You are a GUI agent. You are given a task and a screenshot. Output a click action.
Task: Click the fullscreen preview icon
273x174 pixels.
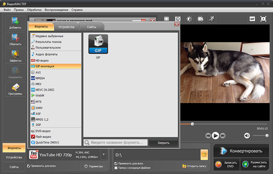tap(263, 19)
